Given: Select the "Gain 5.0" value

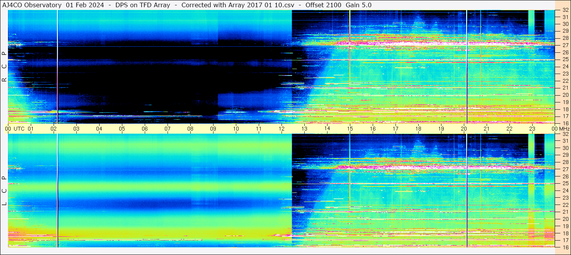Looking at the screenshot, I should pos(358,5).
